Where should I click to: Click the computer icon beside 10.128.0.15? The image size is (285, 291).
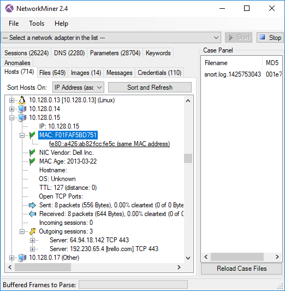tap(22, 118)
